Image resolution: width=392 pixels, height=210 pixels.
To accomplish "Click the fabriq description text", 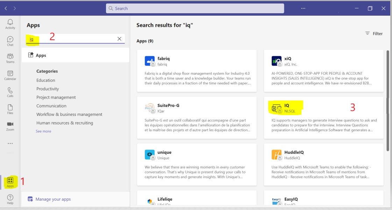I will click(198, 78).
